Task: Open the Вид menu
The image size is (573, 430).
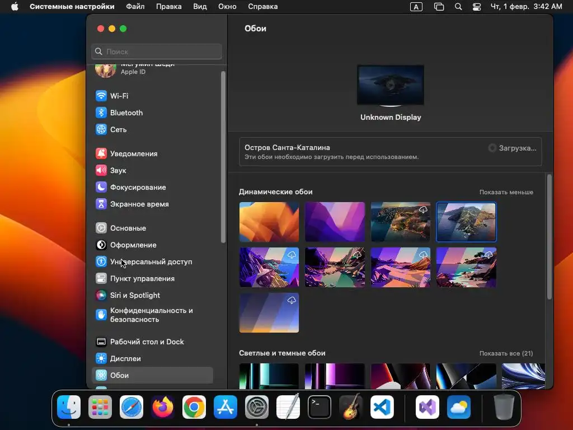Action: pos(200,7)
